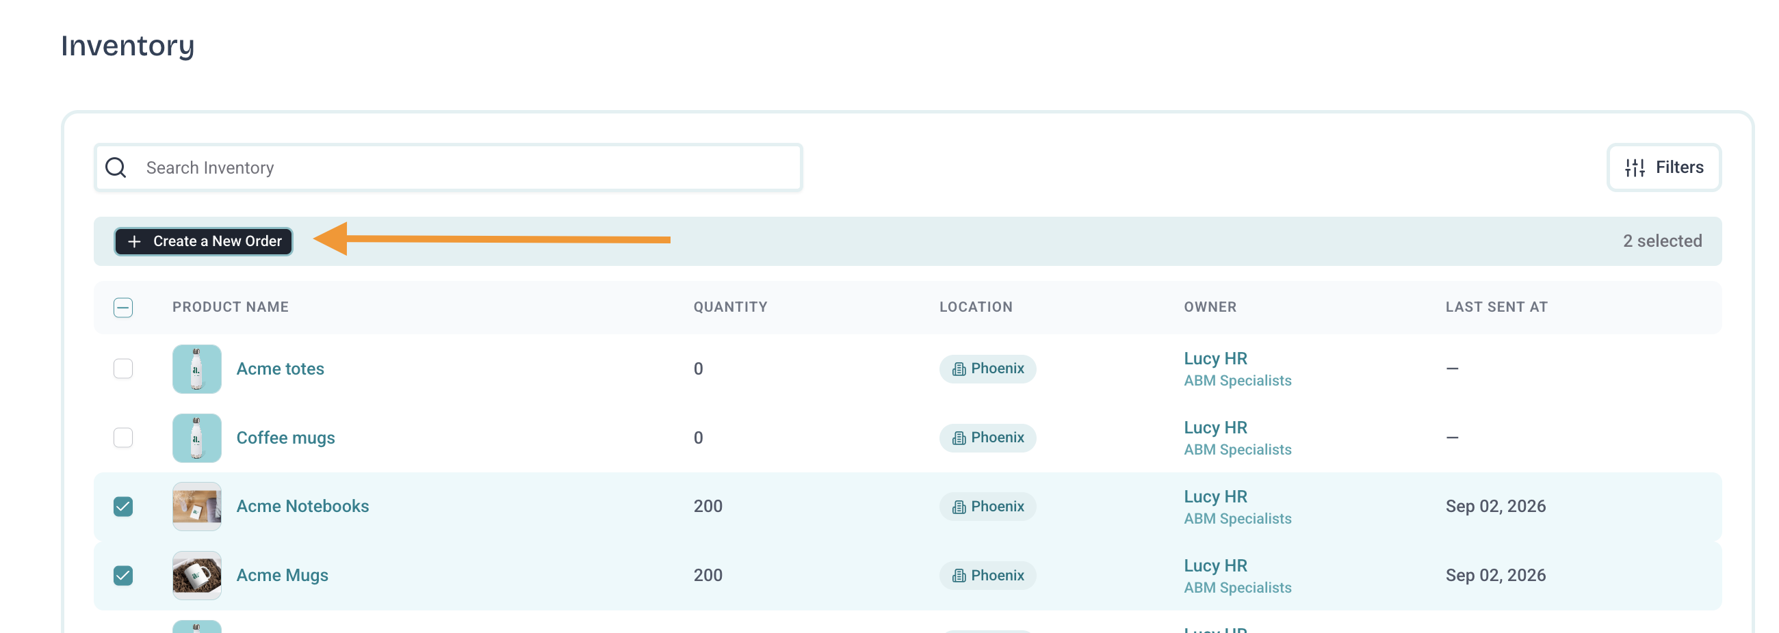
Task: Click the Inventory page heading
Action: pos(128,46)
